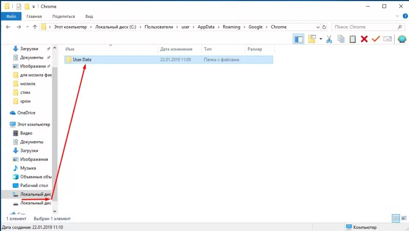The height and width of the screenshot is (231, 409).
Task: Click the globe shell icon in toolbar
Action: pyautogui.click(x=402, y=39)
